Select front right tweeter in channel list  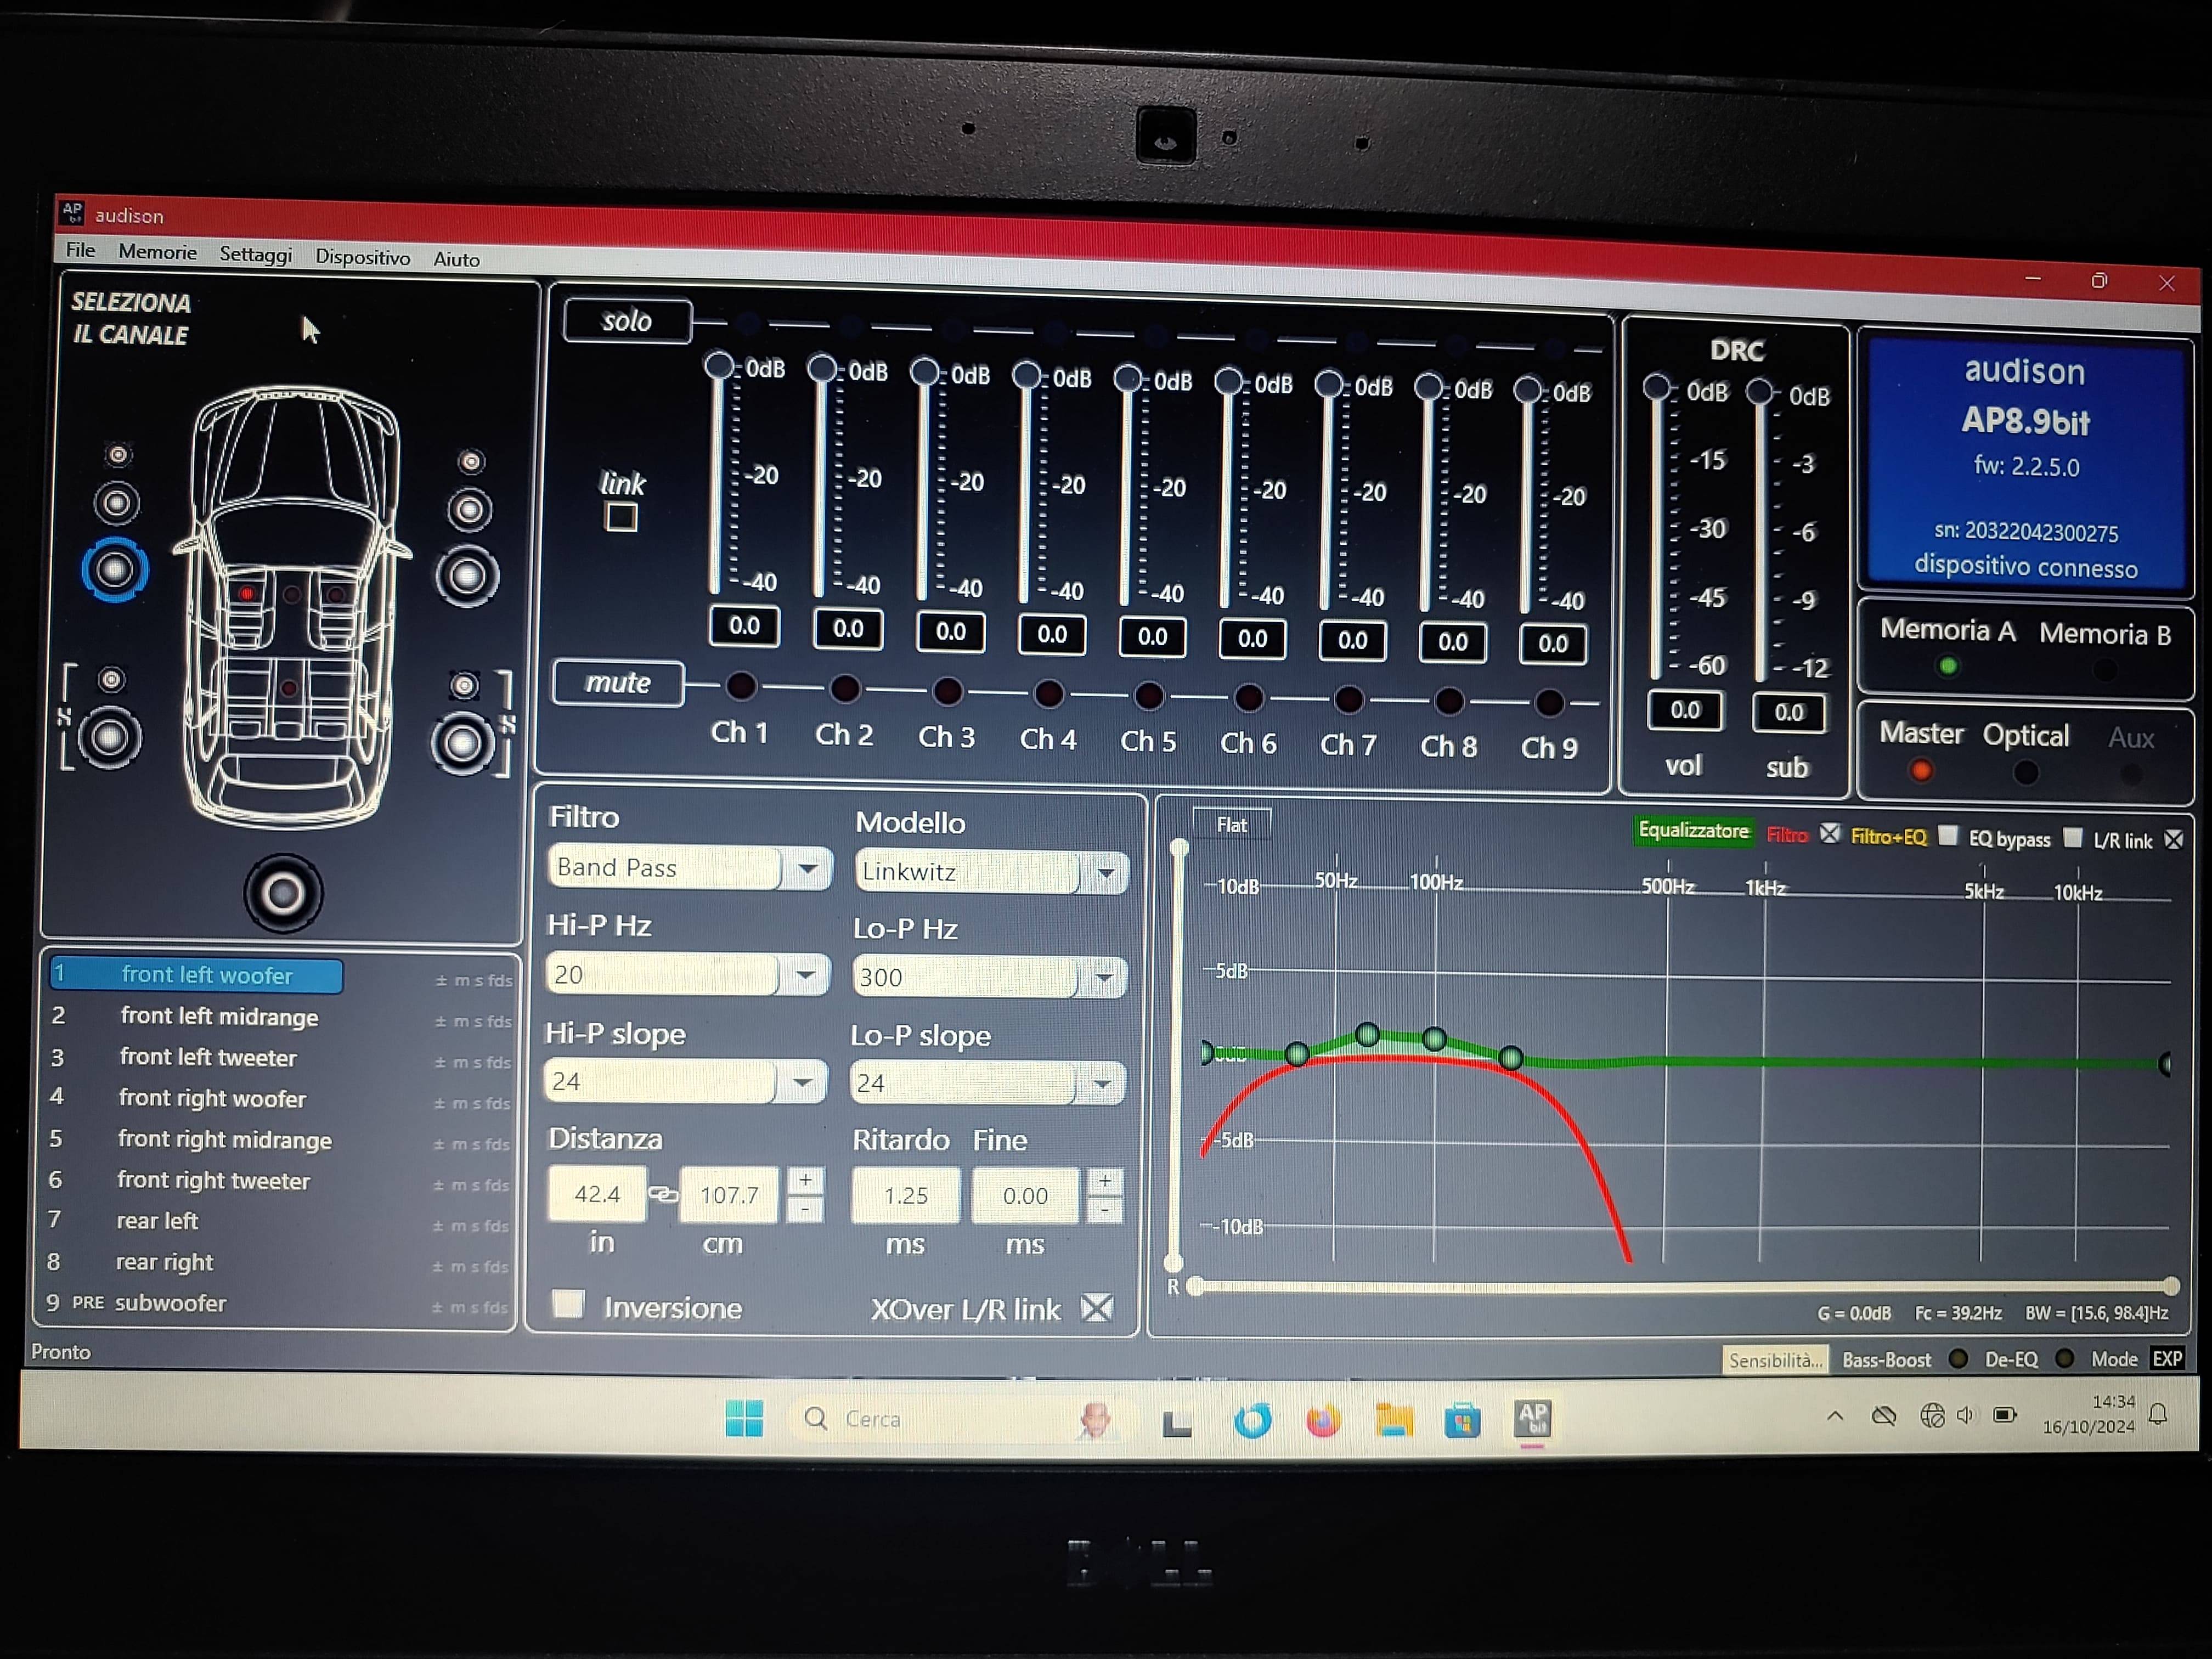tap(279, 1181)
